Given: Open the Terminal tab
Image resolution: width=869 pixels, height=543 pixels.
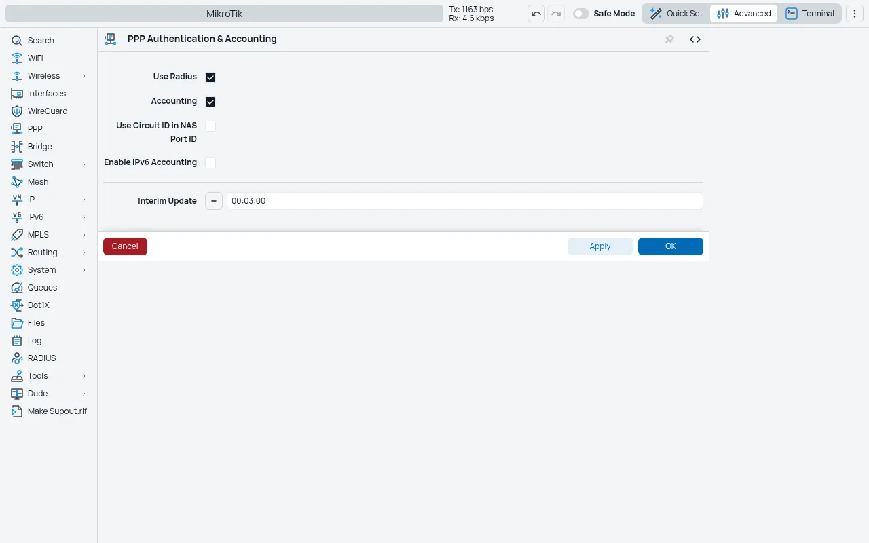Looking at the screenshot, I should coord(810,14).
